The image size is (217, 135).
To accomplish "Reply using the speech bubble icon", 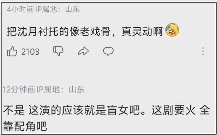I will tap(108, 51).
